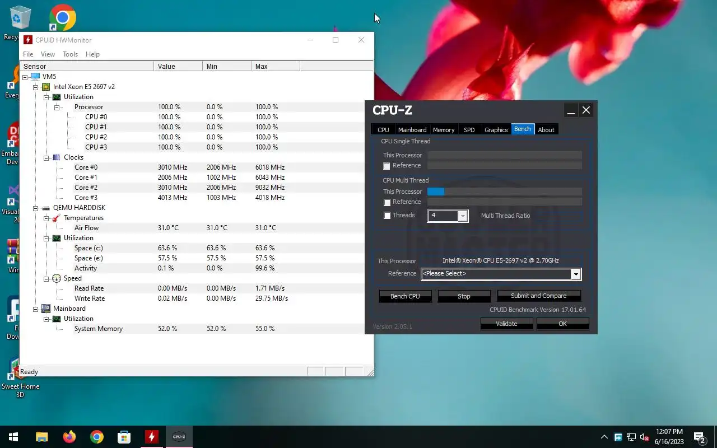This screenshot has height=448, width=717.
Task: Click the Bench CPU button
Action: pyautogui.click(x=405, y=296)
